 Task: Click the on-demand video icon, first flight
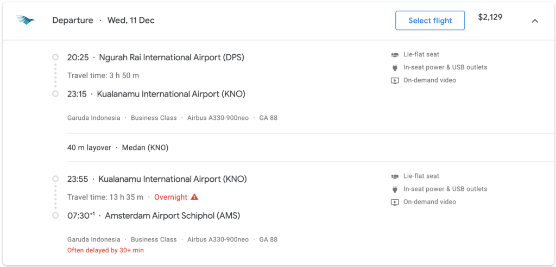(x=395, y=80)
